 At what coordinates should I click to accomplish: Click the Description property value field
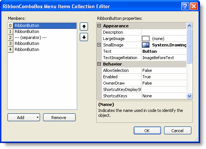point(164,32)
